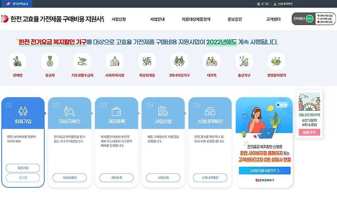Image resolution: width=337 pixels, height=199 pixels.
Task: Click the 한전 전기요금 복지할인 가구 red headline text
Action: tap(52, 42)
